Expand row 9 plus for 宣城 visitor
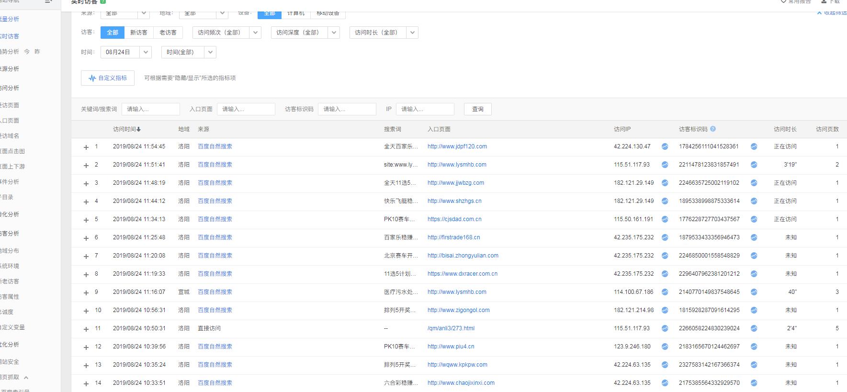Image resolution: width=847 pixels, height=392 pixels. point(86,292)
